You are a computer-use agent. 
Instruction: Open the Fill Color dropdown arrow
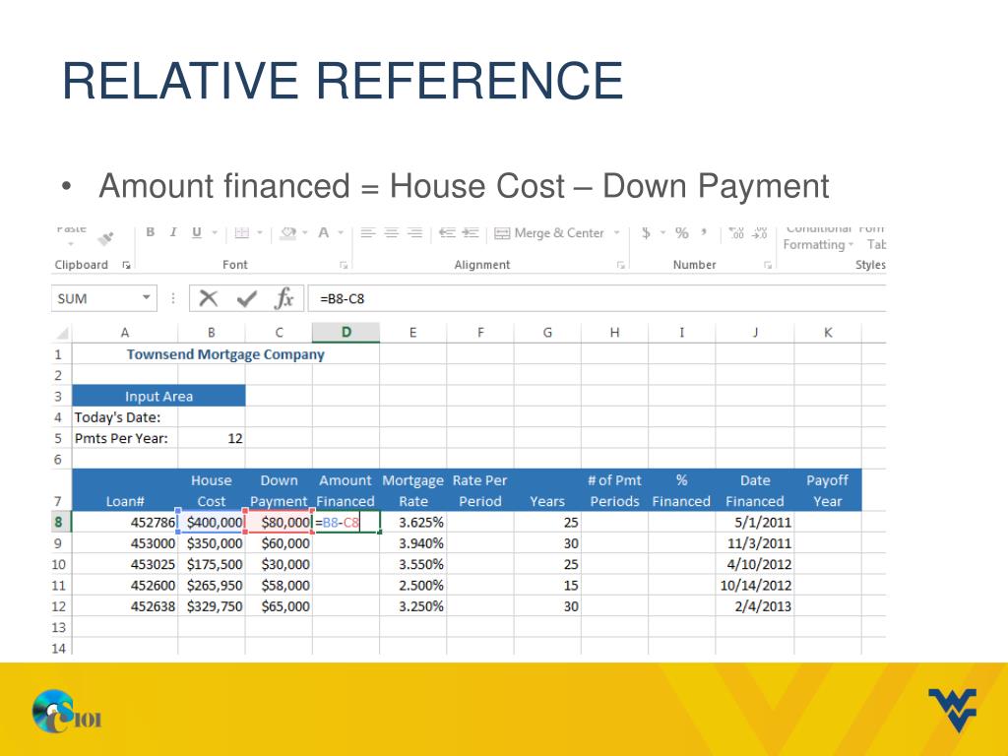[305, 232]
